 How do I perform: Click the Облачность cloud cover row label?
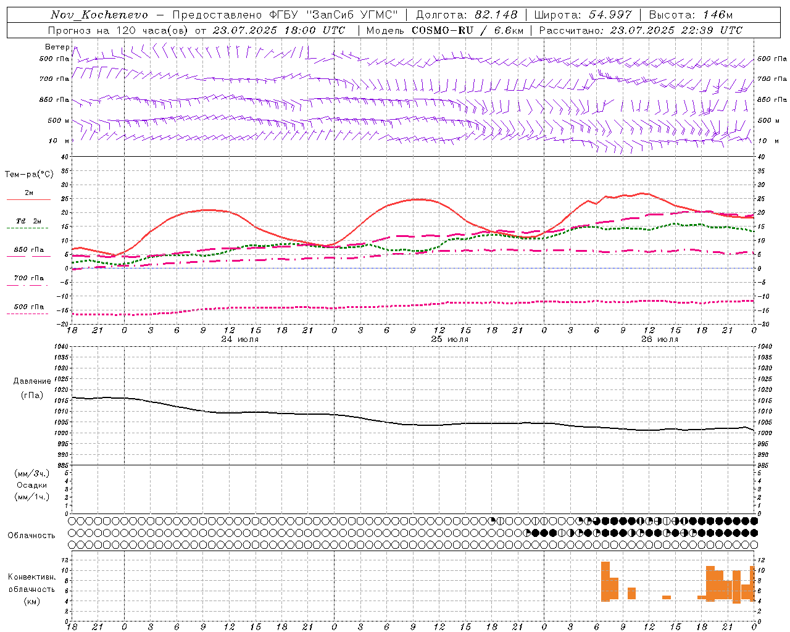pos(31,535)
